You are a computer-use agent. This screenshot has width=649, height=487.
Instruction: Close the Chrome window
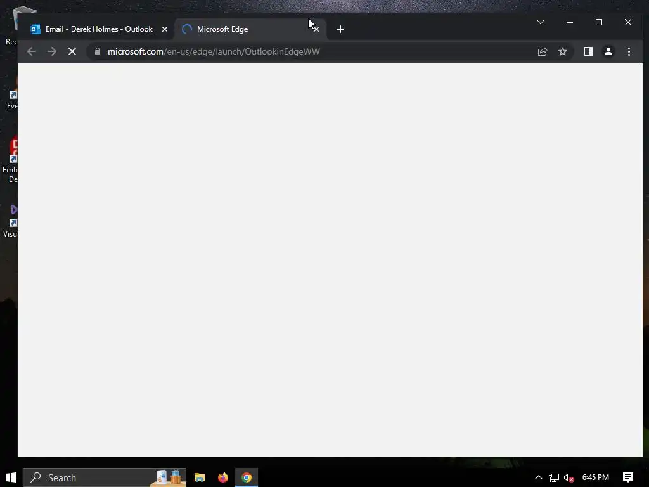628,22
